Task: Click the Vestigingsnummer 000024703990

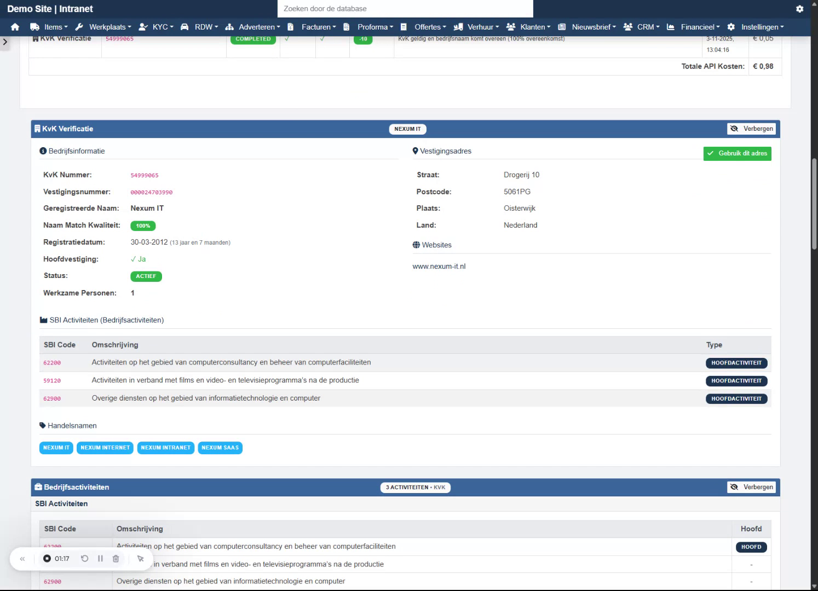Action: (x=152, y=193)
